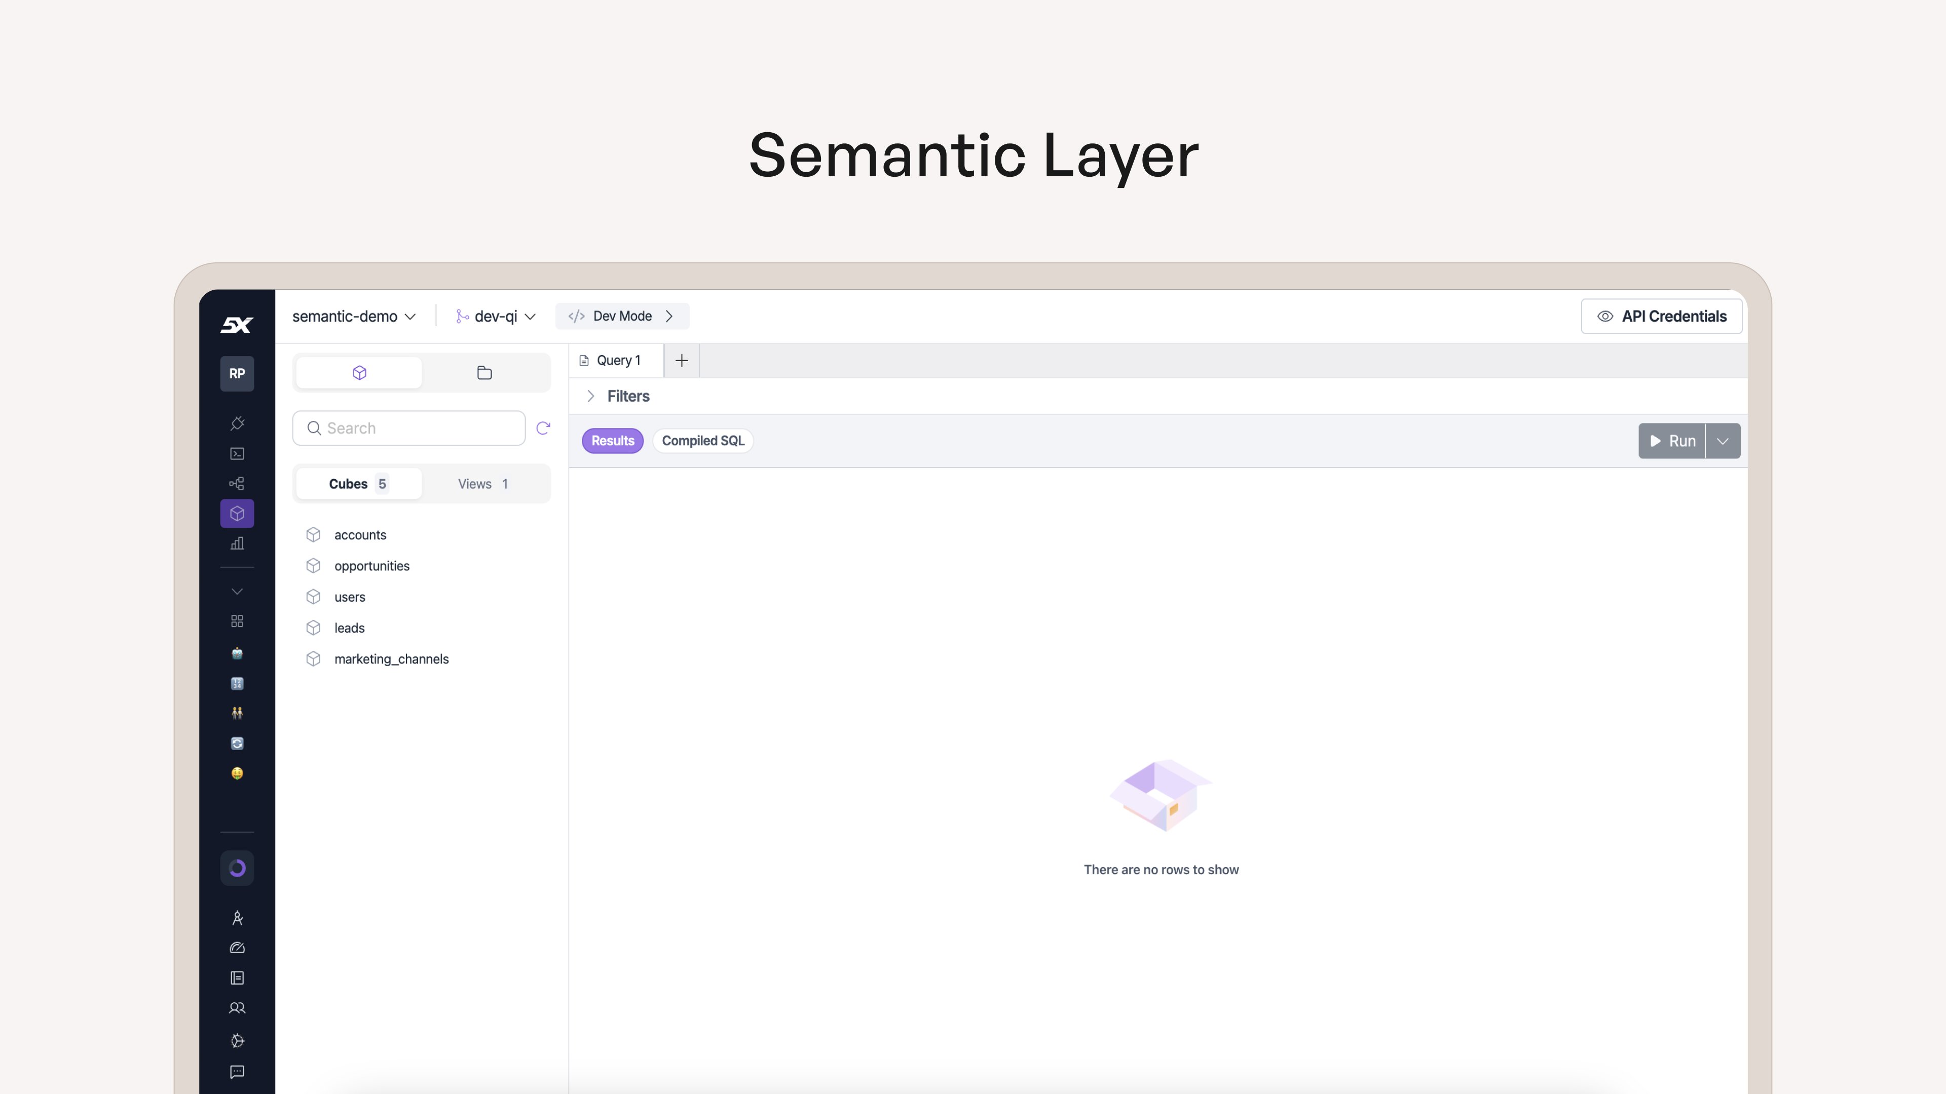The width and height of the screenshot is (1946, 1094).
Task: Show API Credentials with eye button
Action: click(1661, 317)
